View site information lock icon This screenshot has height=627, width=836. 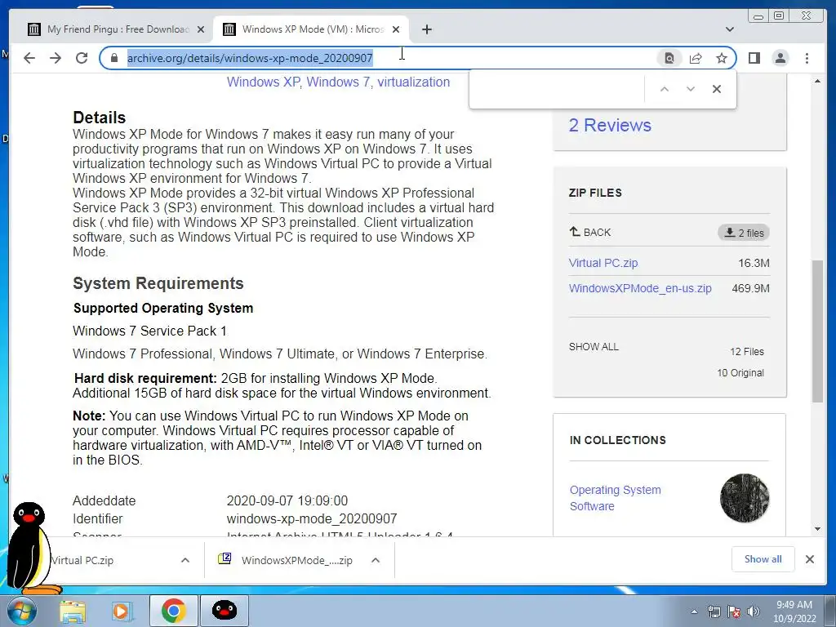click(x=113, y=58)
